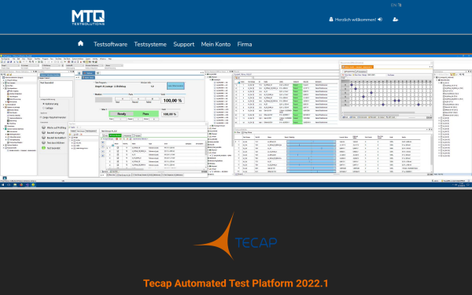
Task: Click the user-plus register icon
Action: tap(395, 20)
